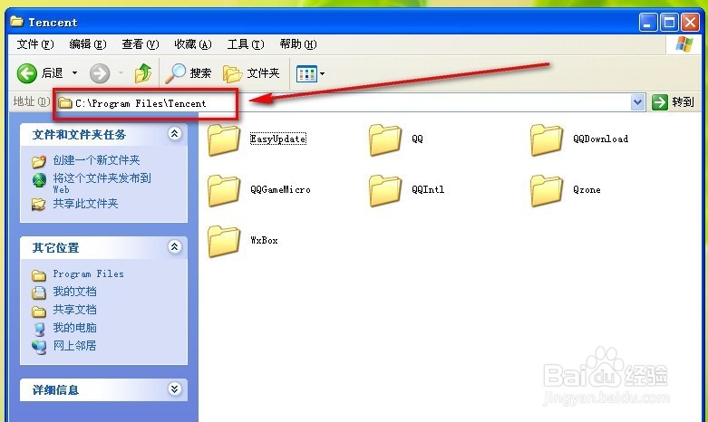Screen dimensions: 708x422
Task: Open Program Files in other places
Action: click(x=88, y=274)
